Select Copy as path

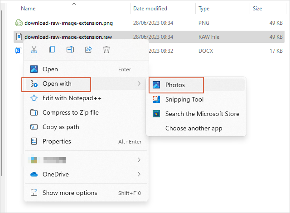point(61,127)
